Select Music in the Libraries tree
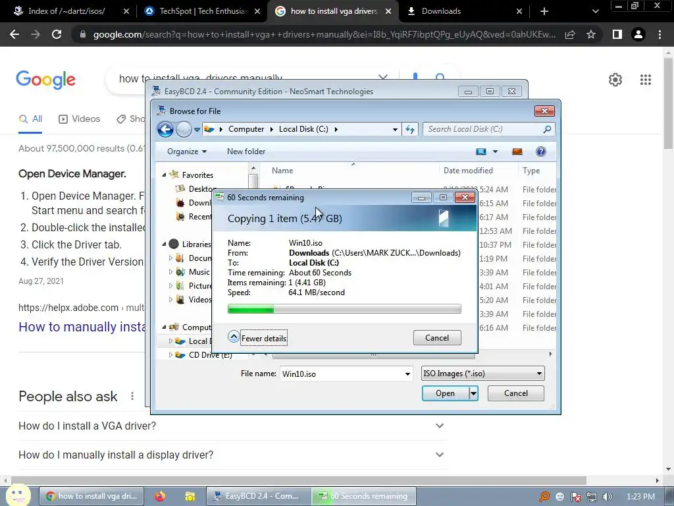 199,272
